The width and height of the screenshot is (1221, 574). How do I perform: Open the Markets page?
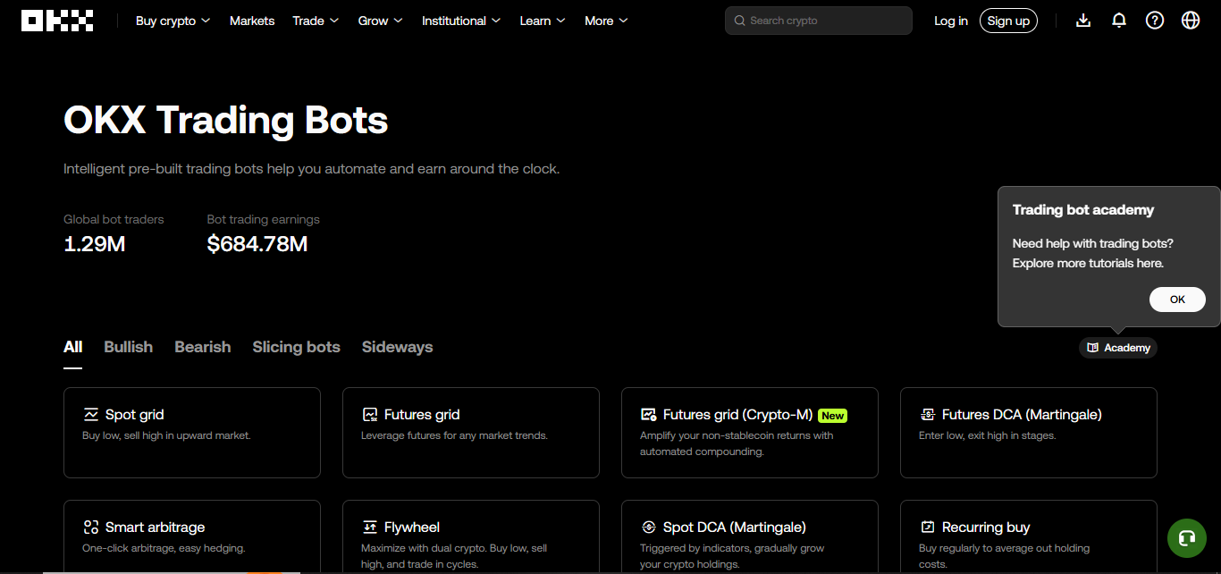[252, 21]
